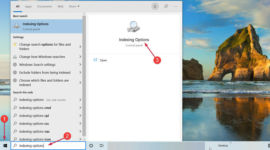
Task: Open Task View icon on taskbar
Action: pos(102,145)
